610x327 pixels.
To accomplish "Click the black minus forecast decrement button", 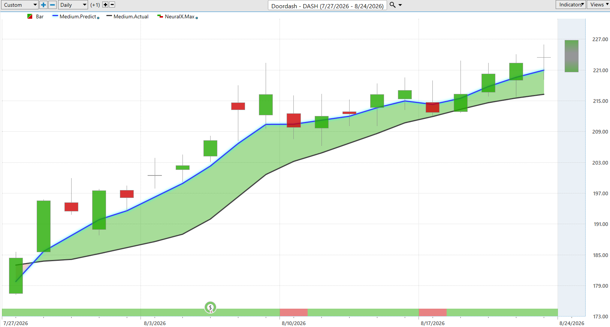I will click(112, 5).
